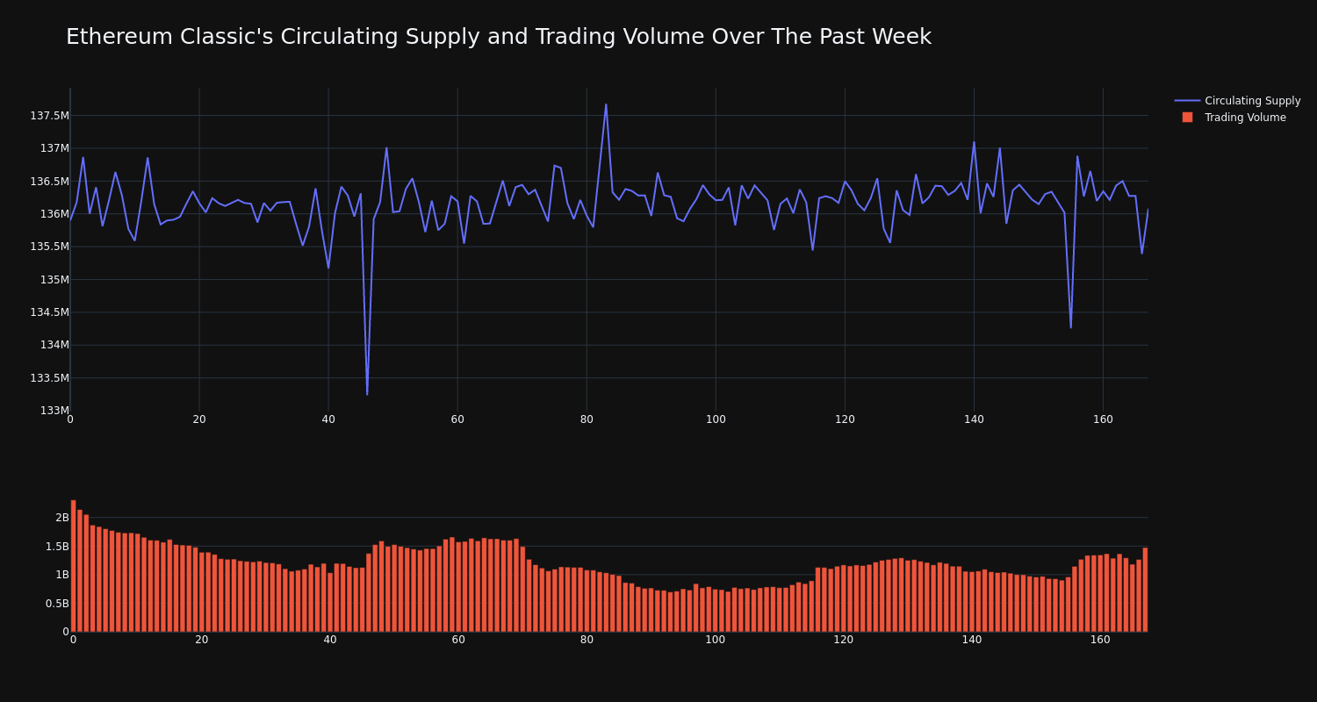
Task: Click the 133.5M y-axis label
Action: pos(49,378)
